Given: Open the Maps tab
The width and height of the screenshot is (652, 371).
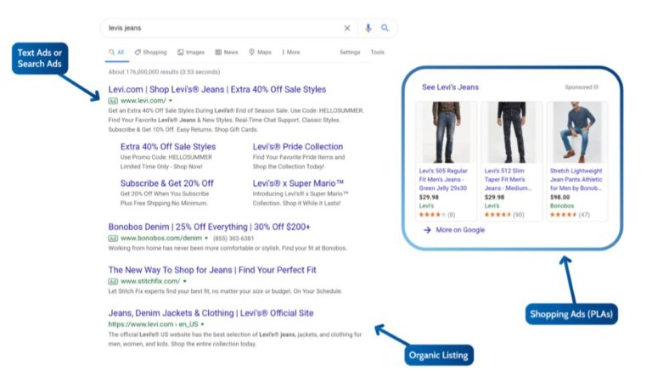Looking at the screenshot, I should (260, 53).
